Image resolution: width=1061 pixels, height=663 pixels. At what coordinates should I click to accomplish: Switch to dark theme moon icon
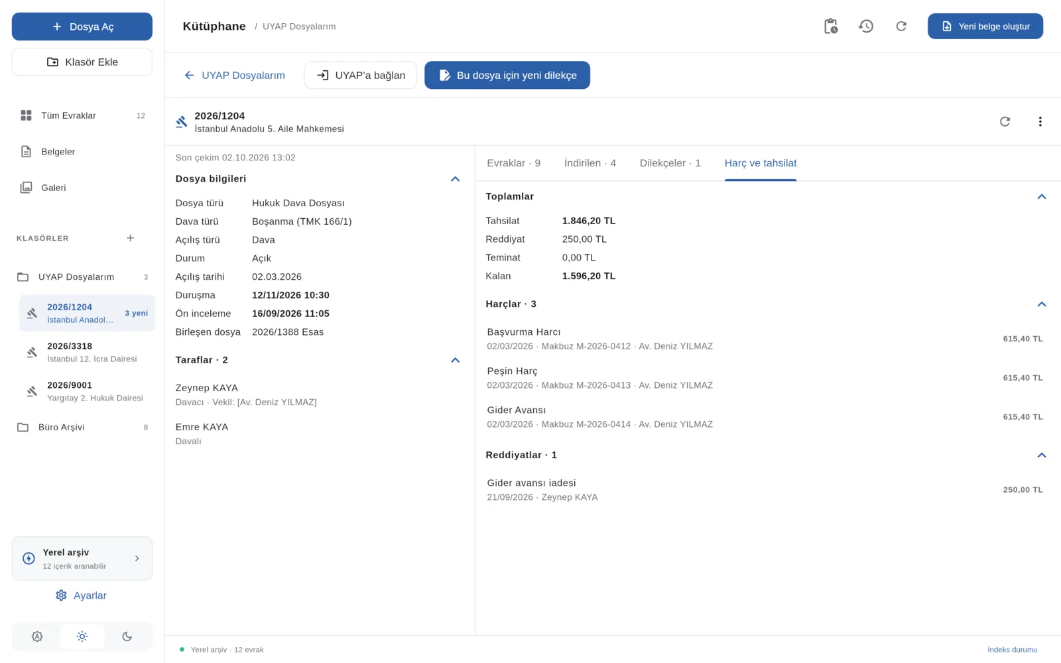point(127,636)
